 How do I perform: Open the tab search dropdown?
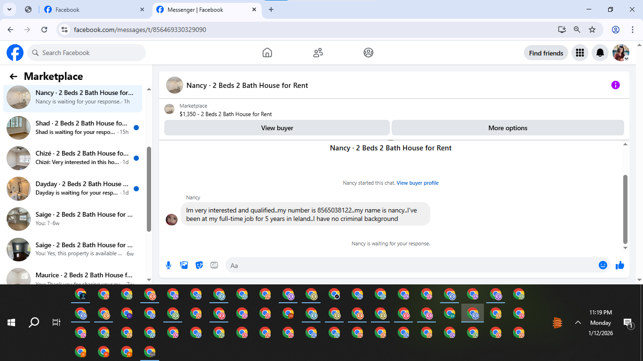(x=9, y=9)
